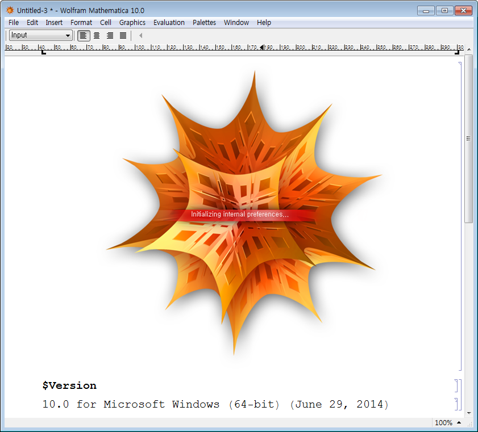Click the Mathematica spikey icon in title bar

[x=10, y=10]
